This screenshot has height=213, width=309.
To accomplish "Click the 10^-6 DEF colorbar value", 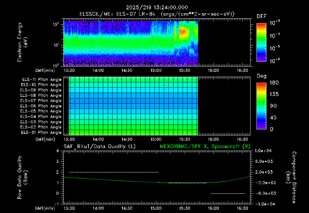I will pos(275,61).
